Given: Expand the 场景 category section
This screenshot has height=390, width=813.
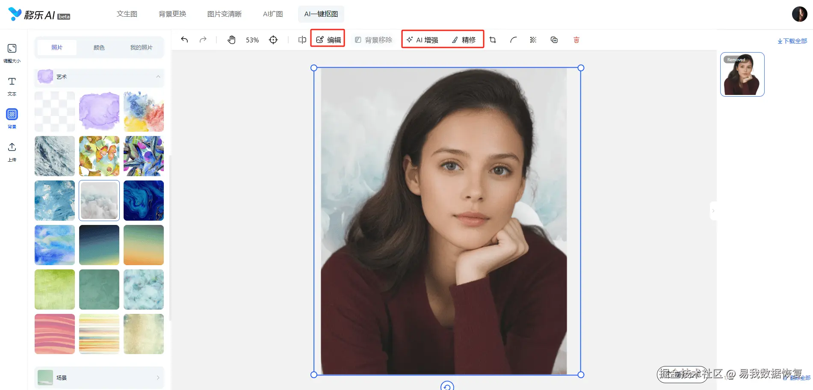Looking at the screenshot, I should 99,378.
